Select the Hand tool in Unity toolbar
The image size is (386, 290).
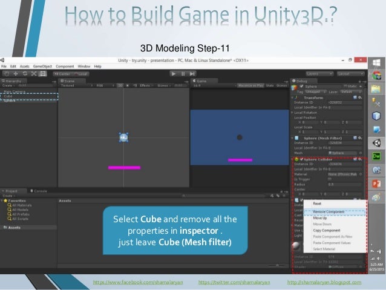click(x=7, y=74)
